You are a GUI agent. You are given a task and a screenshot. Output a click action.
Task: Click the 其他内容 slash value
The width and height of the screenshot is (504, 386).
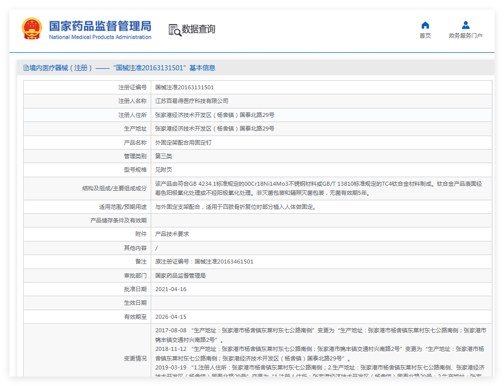157,248
